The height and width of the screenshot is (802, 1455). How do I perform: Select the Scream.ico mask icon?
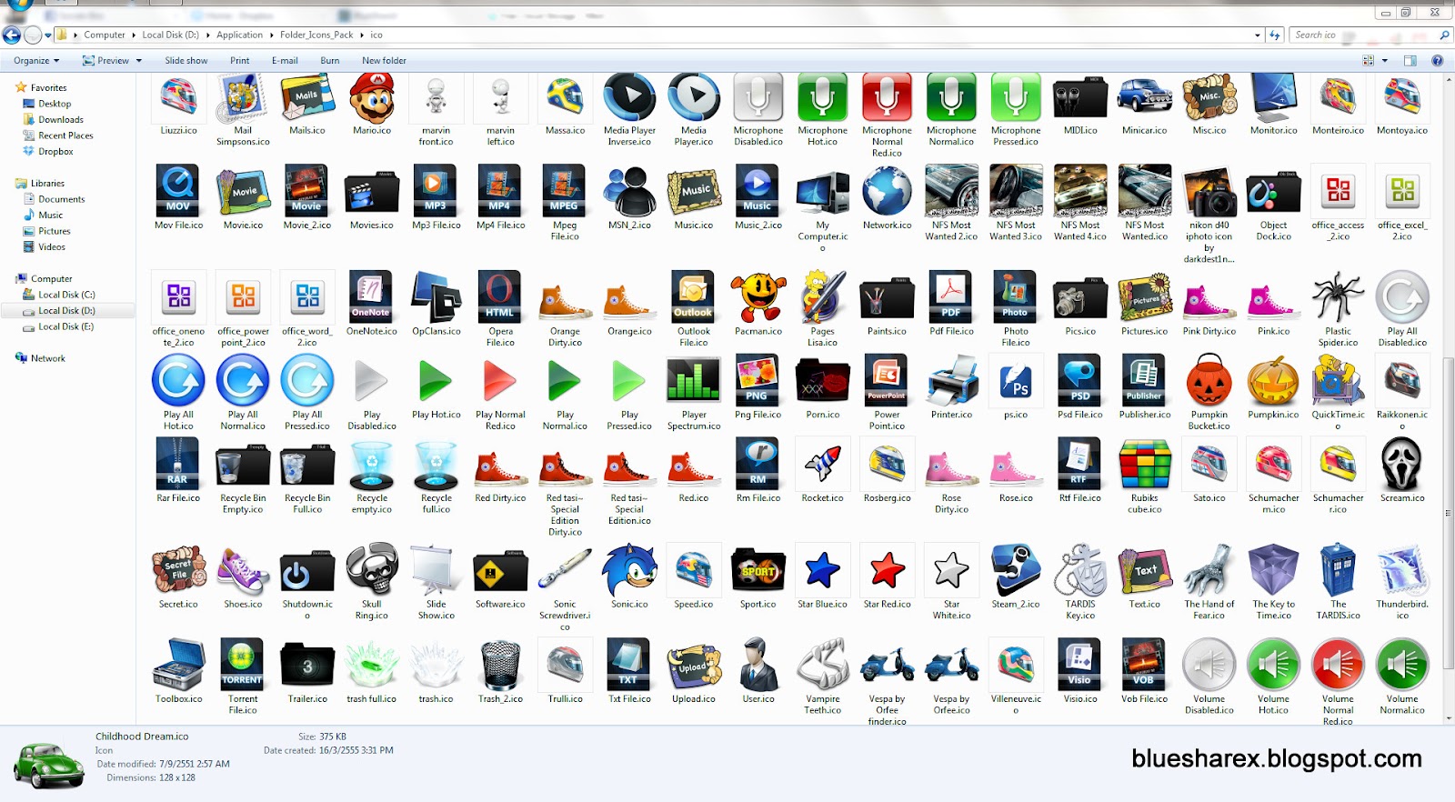[x=1402, y=464]
